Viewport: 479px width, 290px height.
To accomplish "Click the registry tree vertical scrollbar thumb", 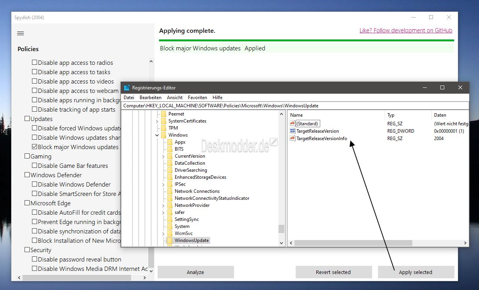I will pos(282,229).
